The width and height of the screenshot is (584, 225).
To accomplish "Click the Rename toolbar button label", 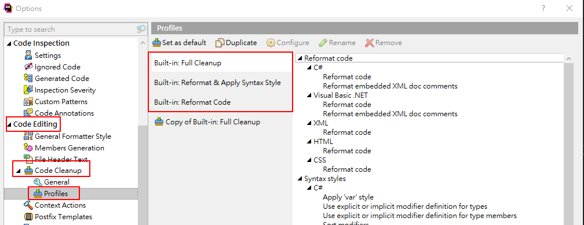I will 342,43.
